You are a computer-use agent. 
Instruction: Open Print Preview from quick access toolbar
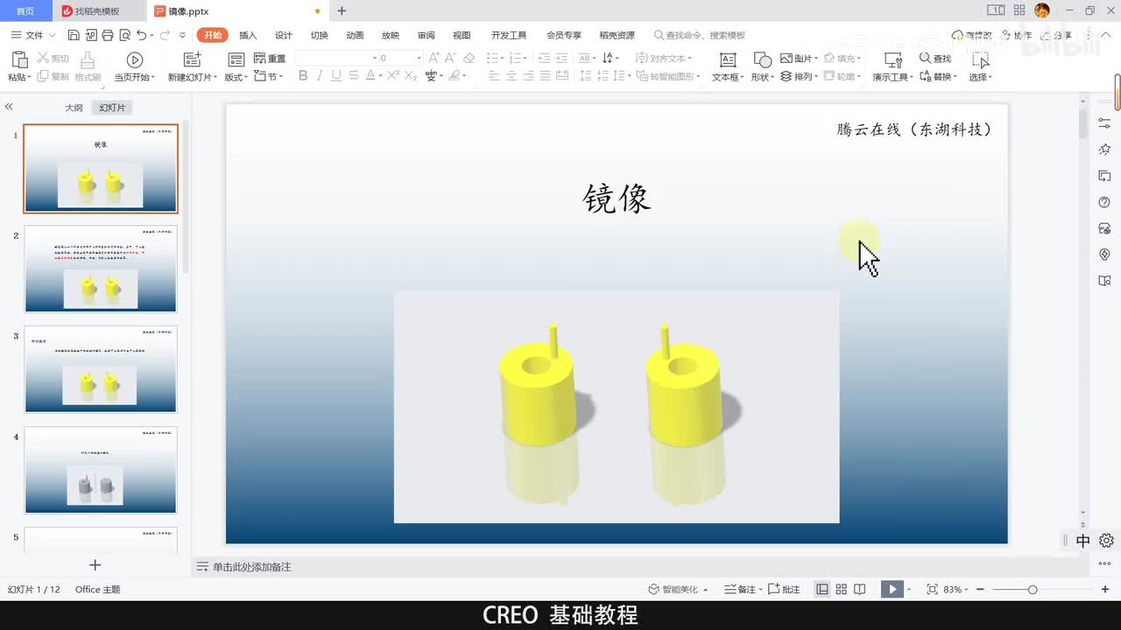coord(124,35)
